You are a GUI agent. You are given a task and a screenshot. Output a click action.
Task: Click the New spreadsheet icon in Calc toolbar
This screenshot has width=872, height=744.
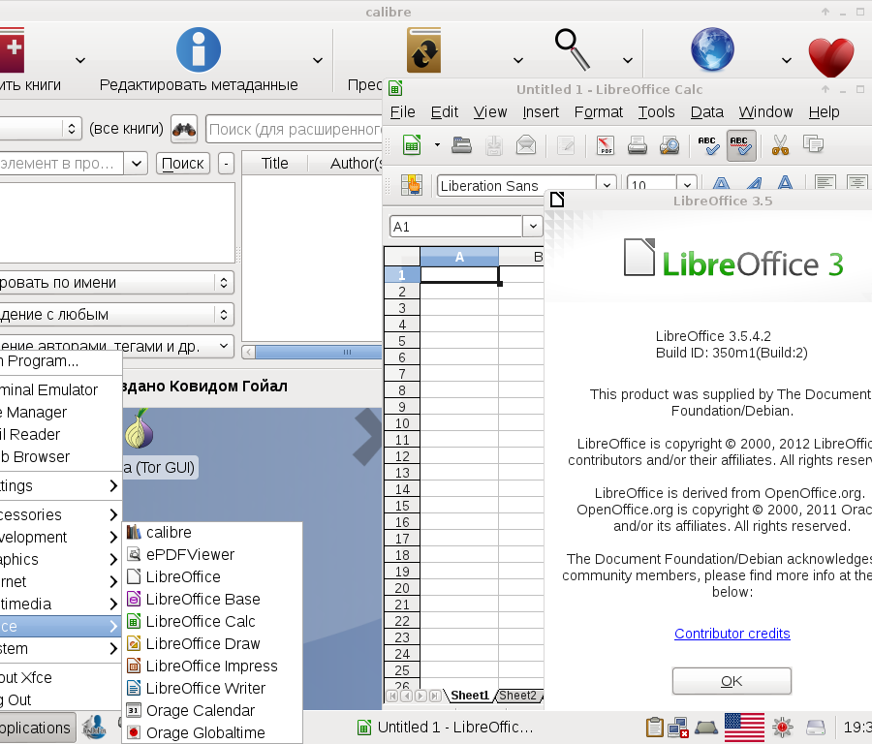pyautogui.click(x=412, y=145)
